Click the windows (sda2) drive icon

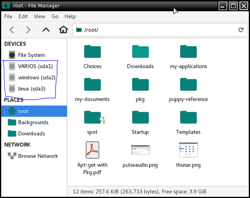tap(12, 77)
